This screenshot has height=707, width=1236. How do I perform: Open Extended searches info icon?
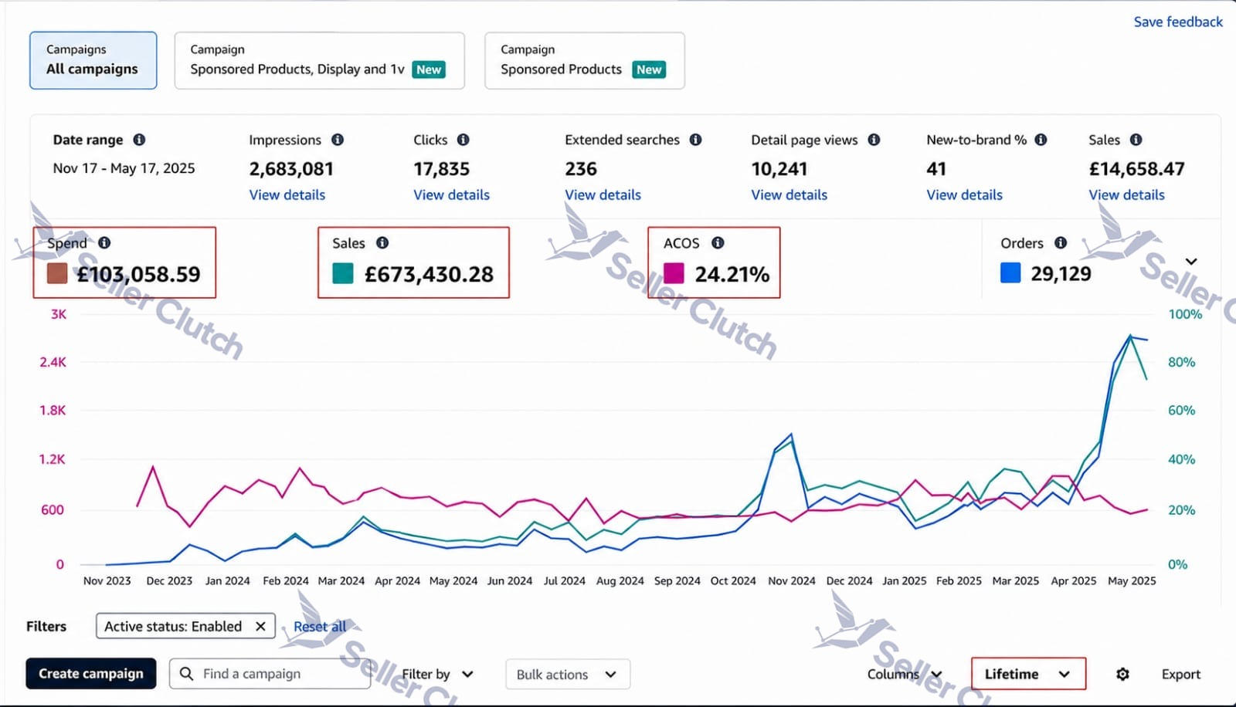point(696,140)
